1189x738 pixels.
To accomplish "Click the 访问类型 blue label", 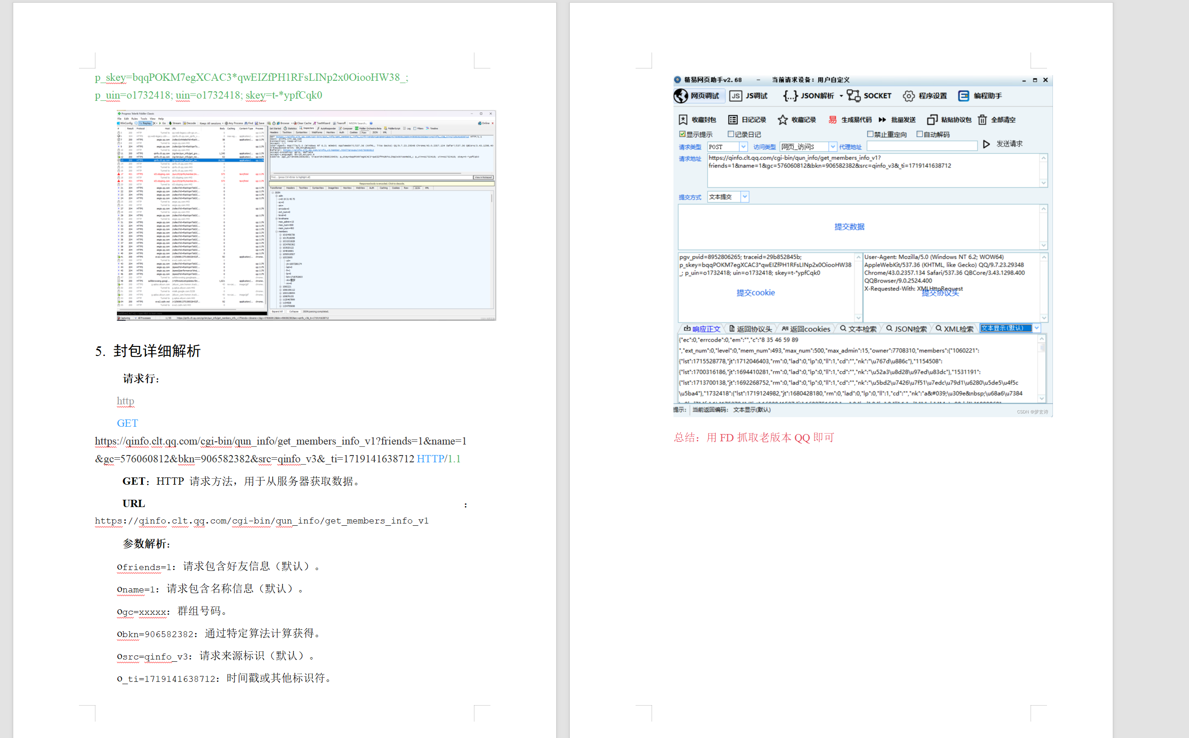I will coord(764,147).
